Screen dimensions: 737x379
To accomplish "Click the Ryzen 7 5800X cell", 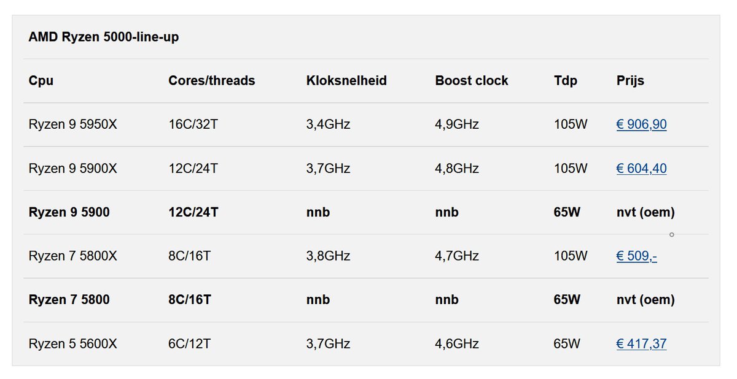I will click(72, 256).
